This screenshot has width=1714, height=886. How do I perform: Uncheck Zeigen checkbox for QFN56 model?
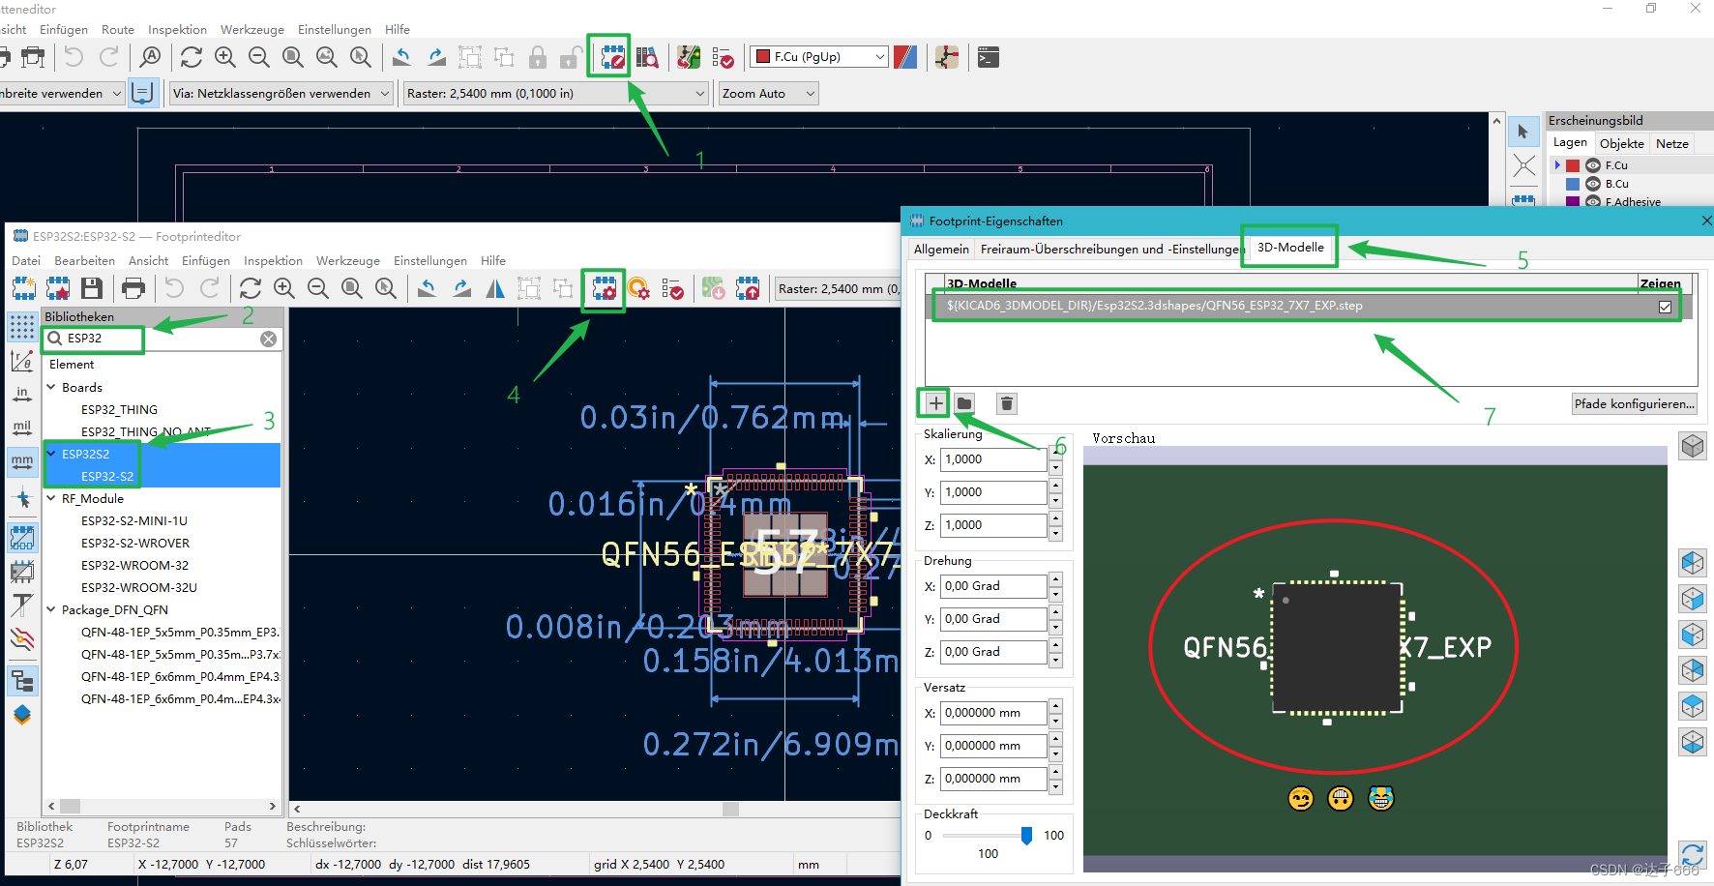click(x=1665, y=307)
